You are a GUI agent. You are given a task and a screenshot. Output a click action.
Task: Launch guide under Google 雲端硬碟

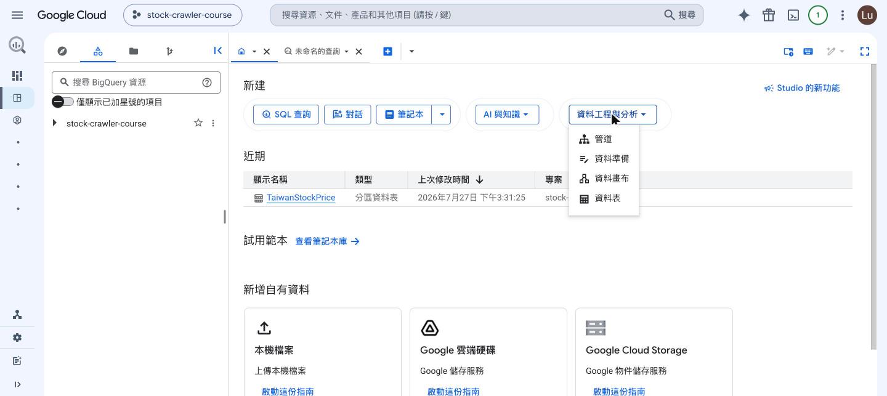(453, 391)
